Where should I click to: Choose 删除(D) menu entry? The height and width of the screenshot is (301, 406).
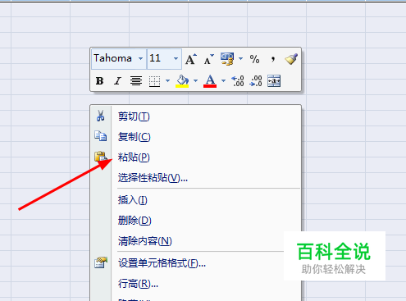[196, 221]
